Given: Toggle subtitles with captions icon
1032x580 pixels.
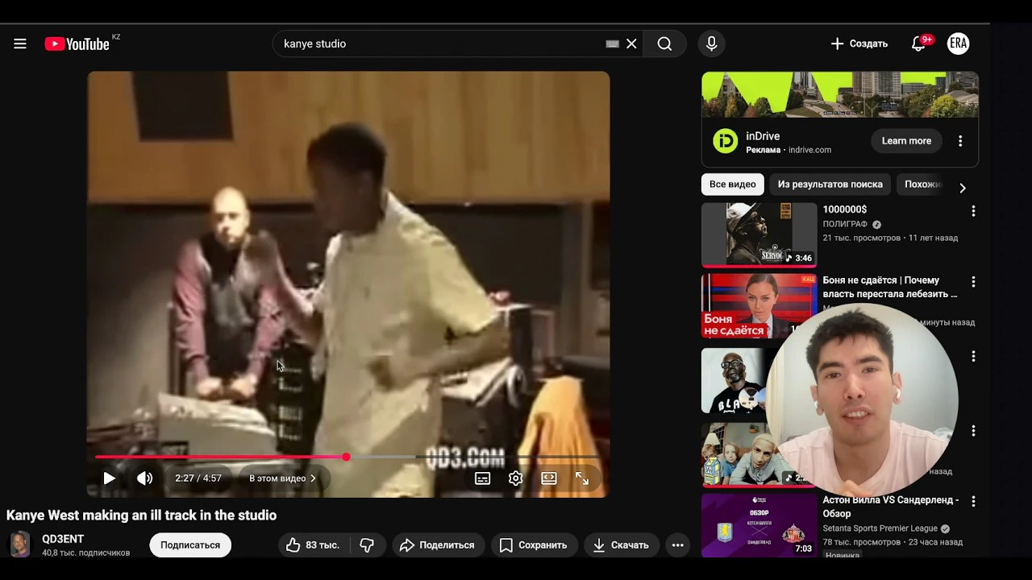Looking at the screenshot, I should 482,478.
